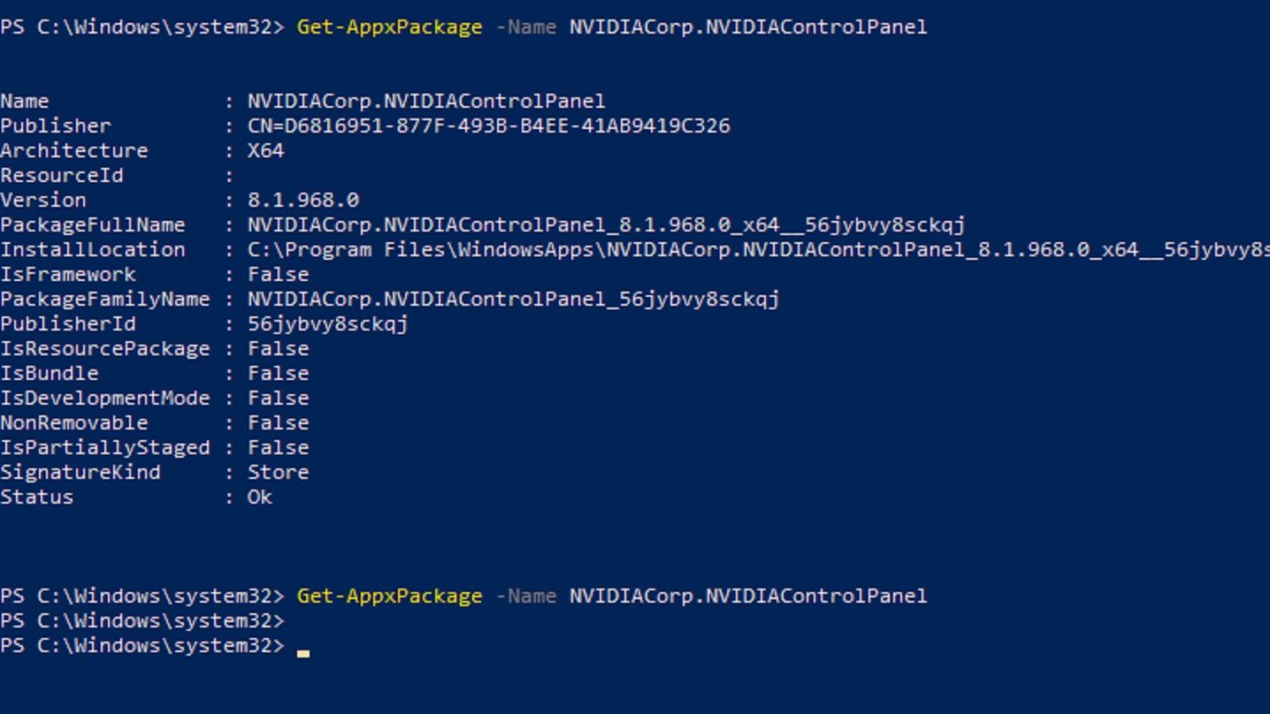Click the PackageFullName value text
This screenshot has width=1270, height=714.
coord(606,224)
